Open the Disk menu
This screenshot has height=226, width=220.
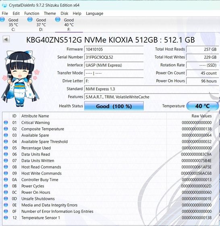(64, 13)
